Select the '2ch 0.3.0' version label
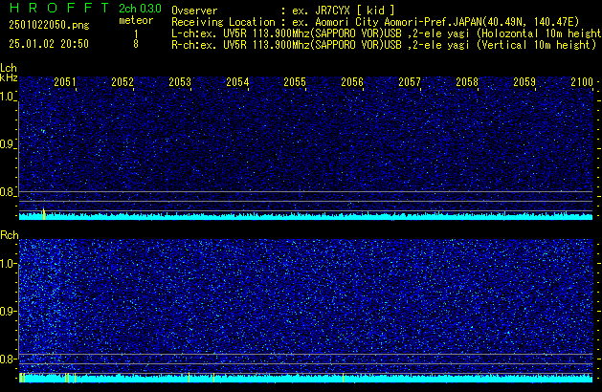602x392 pixels. tap(140, 9)
